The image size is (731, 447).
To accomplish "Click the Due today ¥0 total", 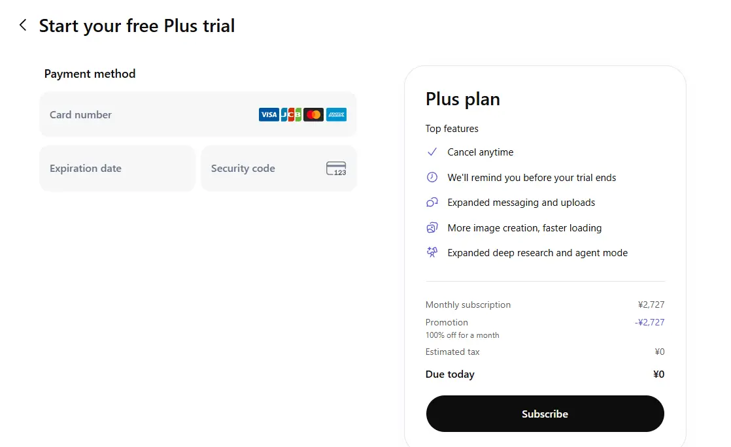I will click(658, 374).
